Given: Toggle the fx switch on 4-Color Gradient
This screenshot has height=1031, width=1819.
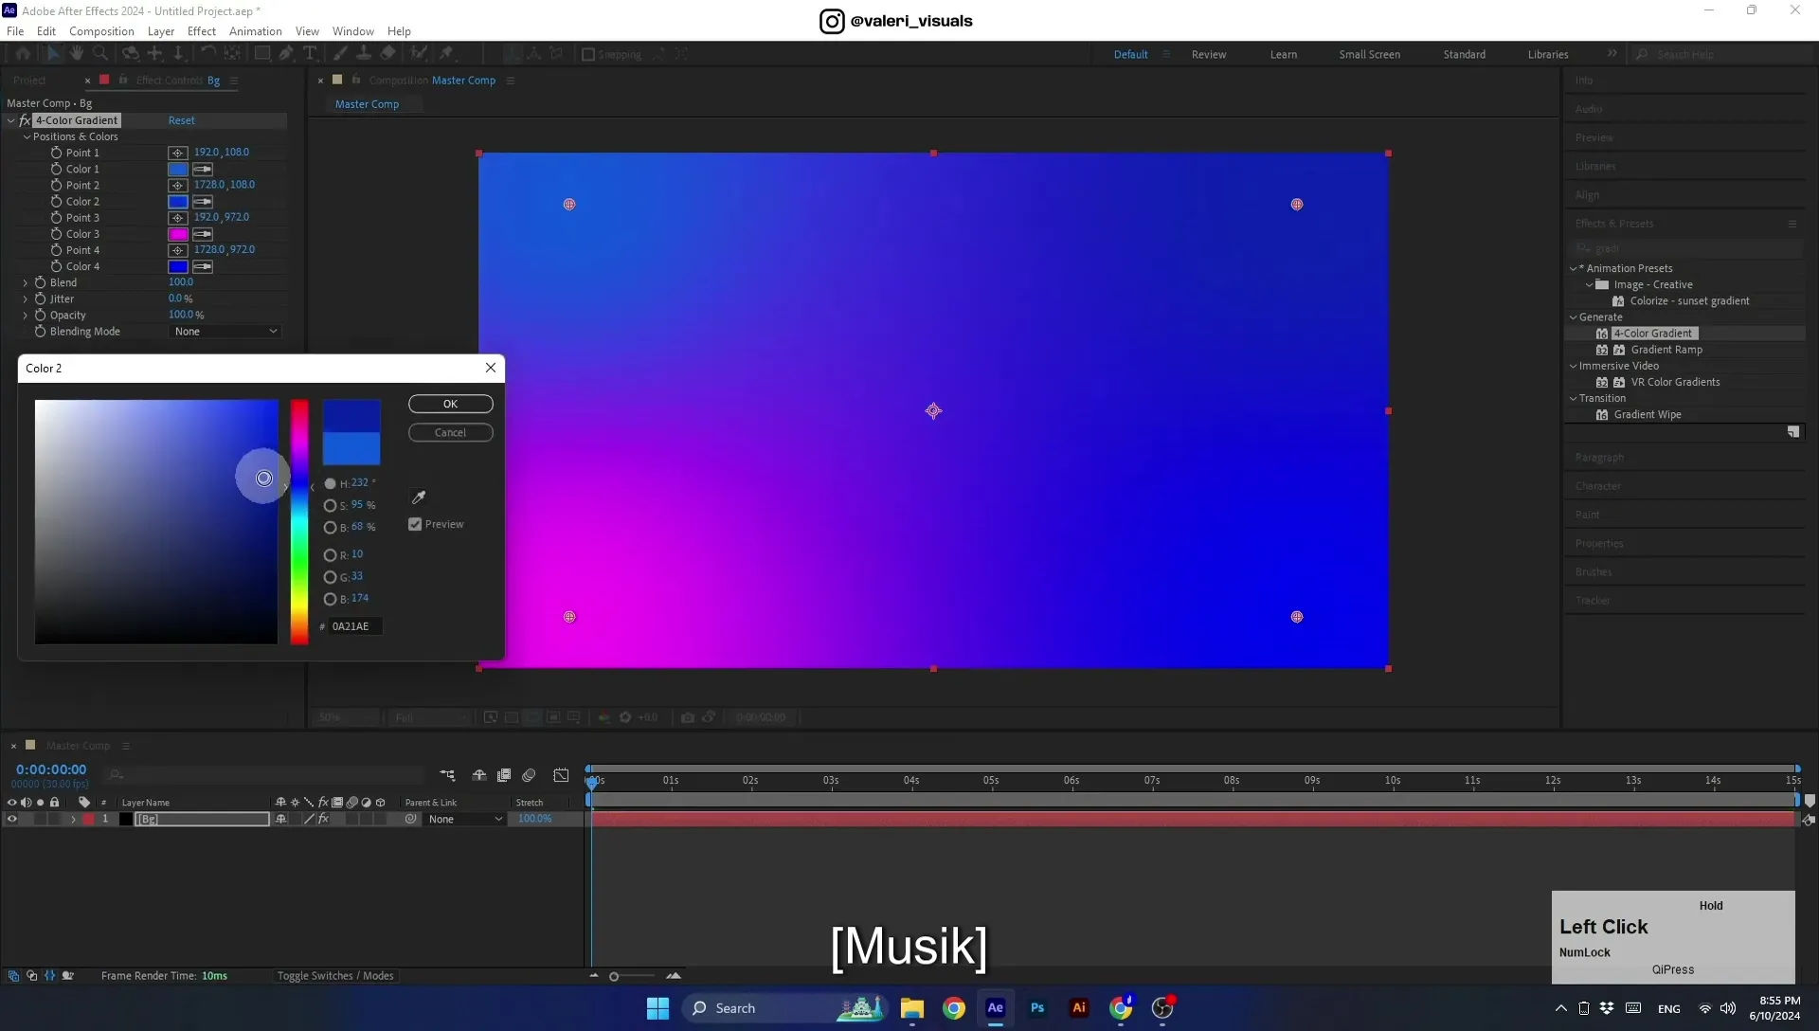Looking at the screenshot, I should click(26, 120).
